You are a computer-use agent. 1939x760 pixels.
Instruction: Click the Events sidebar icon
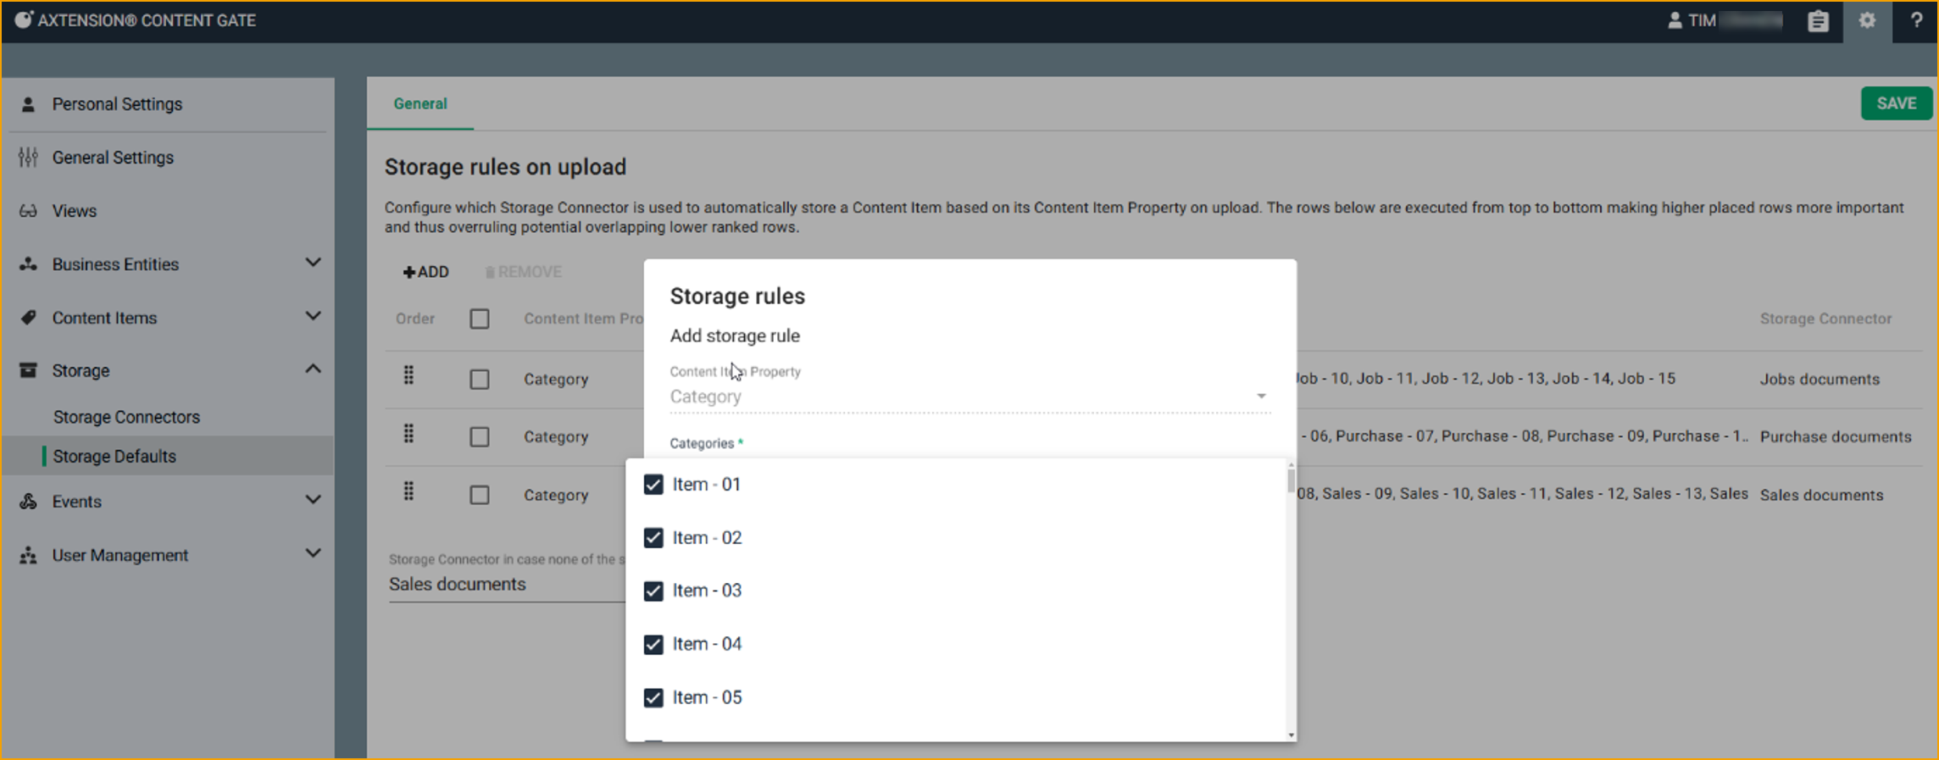[28, 502]
